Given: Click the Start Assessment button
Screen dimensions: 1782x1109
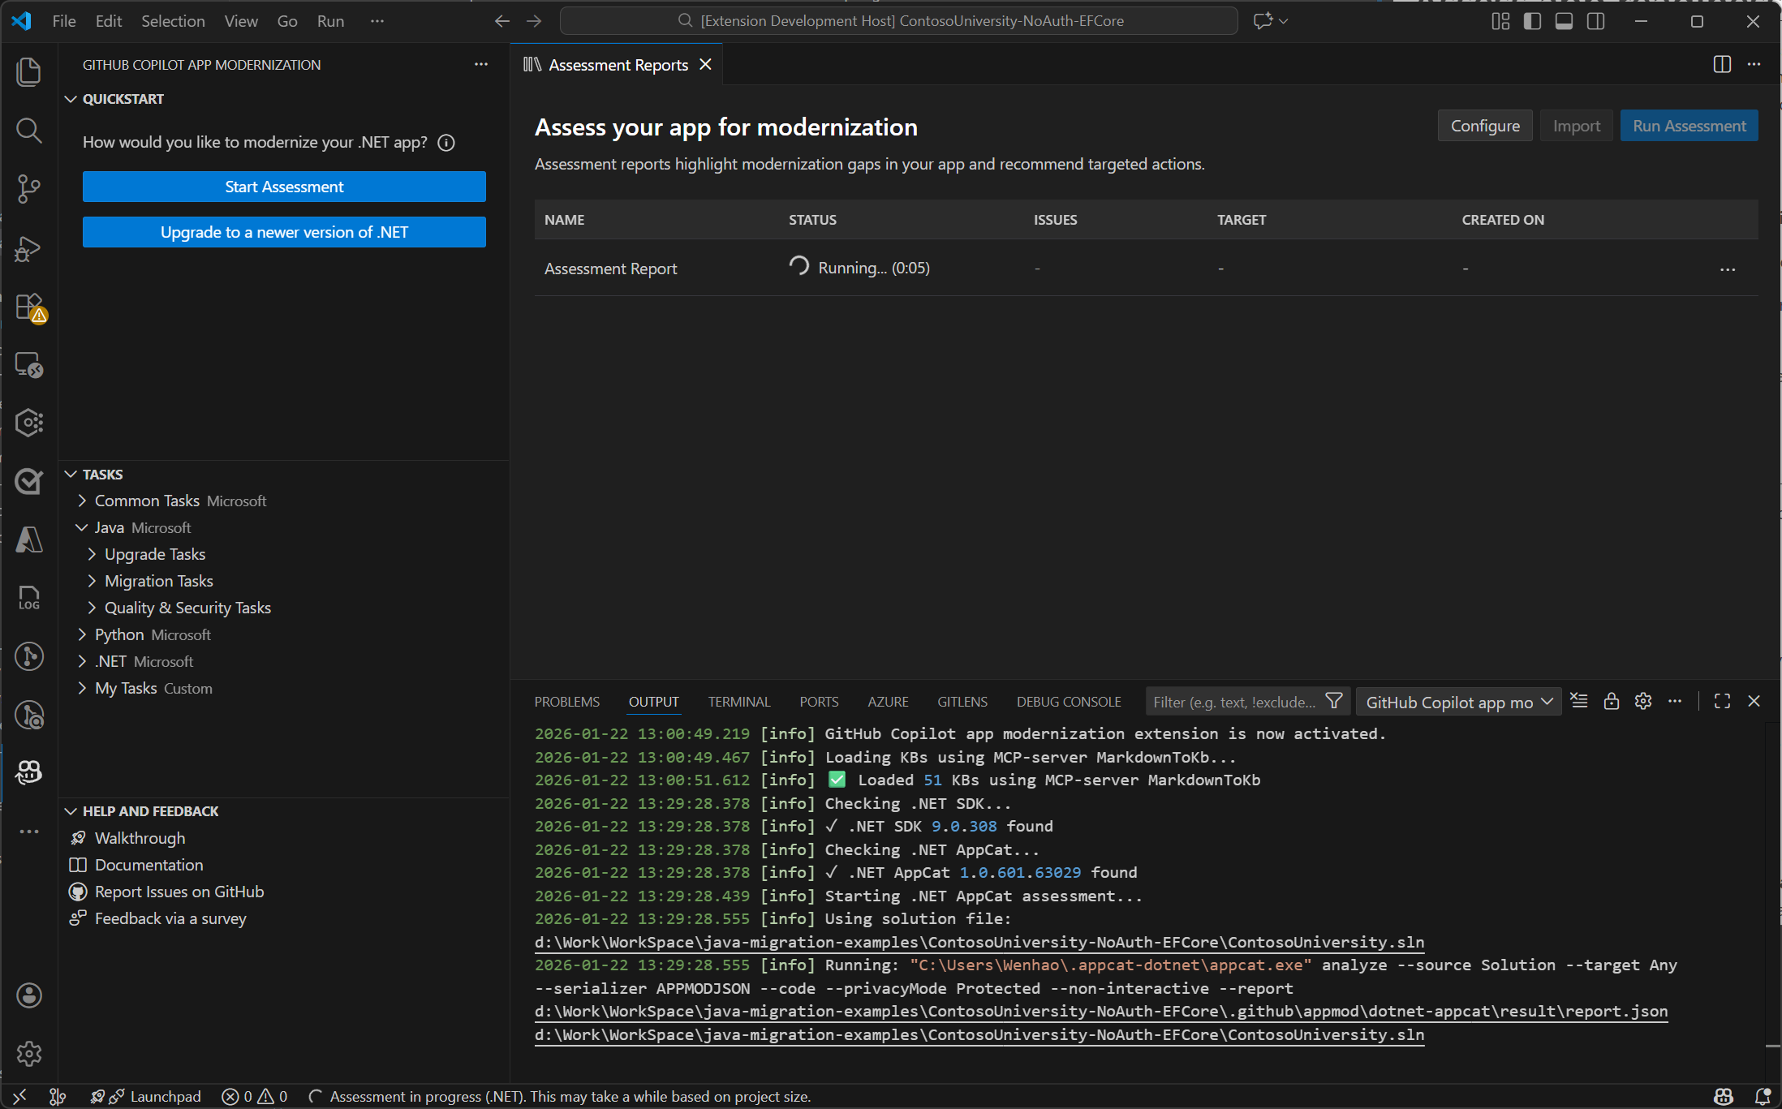Looking at the screenshot, I should tap(283, 186).
